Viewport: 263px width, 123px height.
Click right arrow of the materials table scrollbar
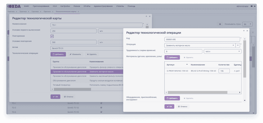[x=240, y=93]
